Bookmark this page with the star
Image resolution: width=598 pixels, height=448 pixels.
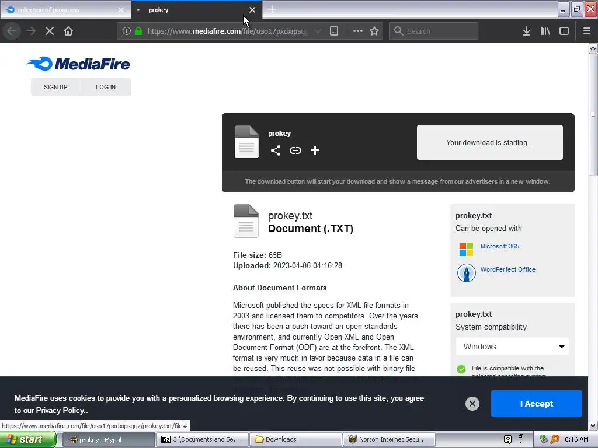tap(374, 32)
